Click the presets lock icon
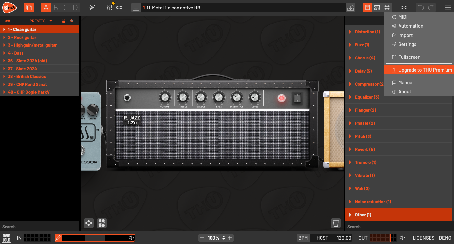This screenshot has height=244, width=454. (x=64, y=21)
